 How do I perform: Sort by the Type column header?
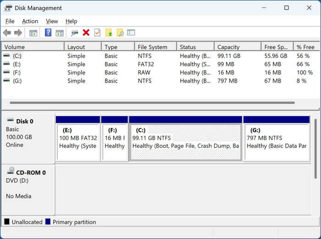(x=118, y=47)
